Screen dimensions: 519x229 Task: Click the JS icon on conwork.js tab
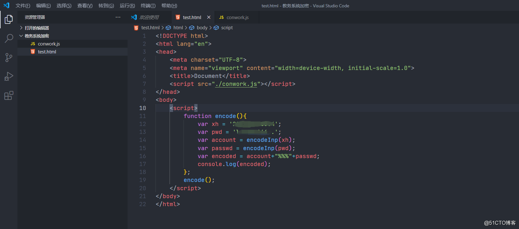point(221,17)
